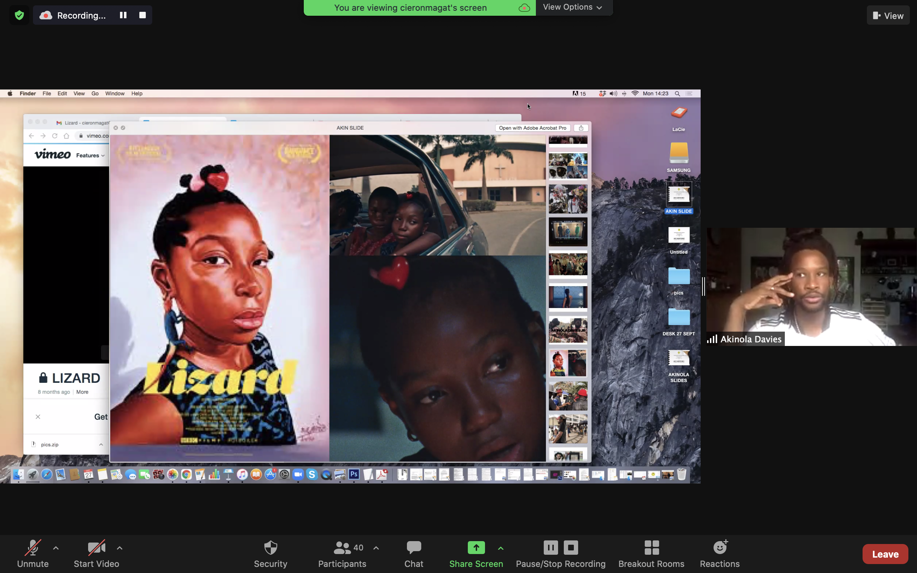Viewport: 917px width, 573px height.
Task: Open the Participants panel
Action: pos(342,554)
